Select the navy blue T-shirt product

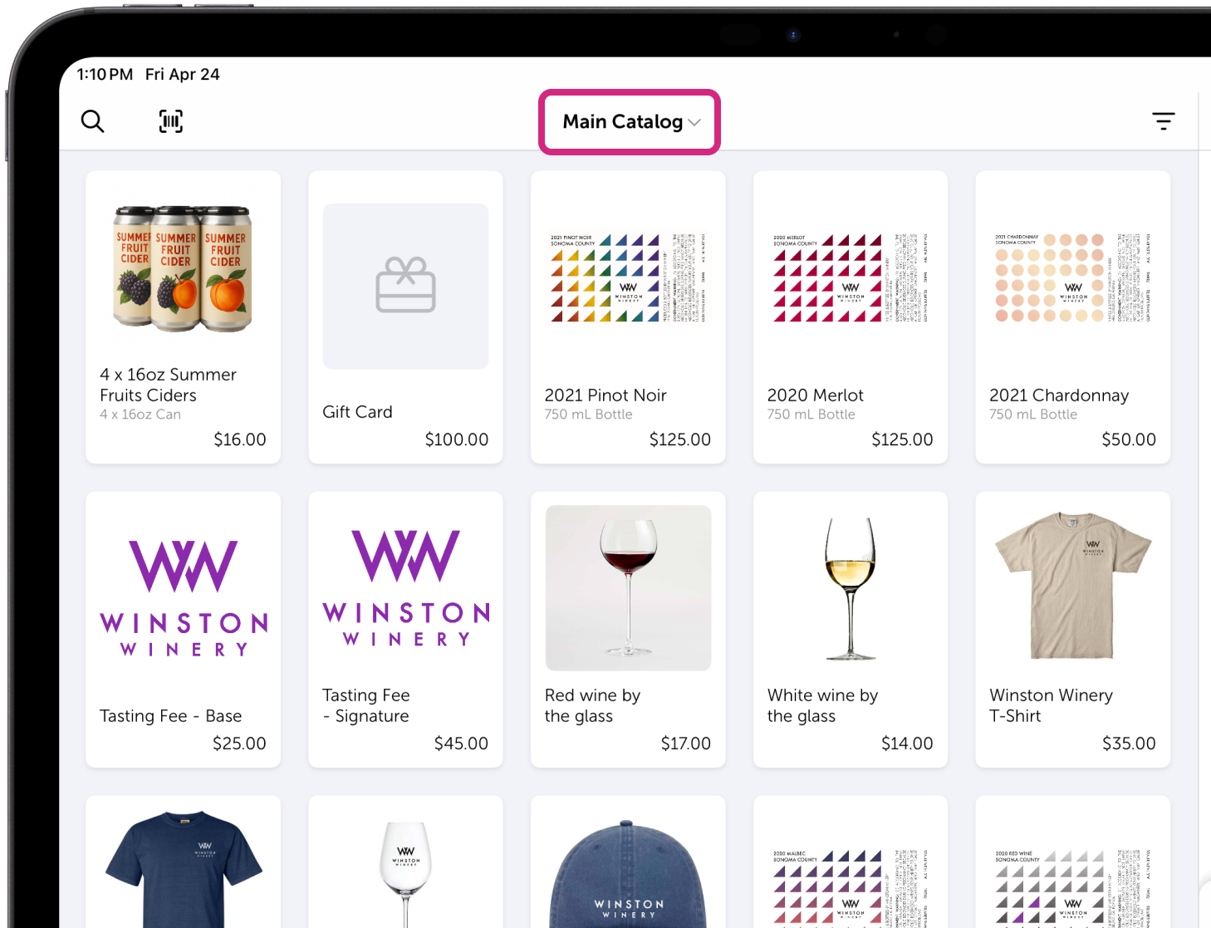pyautogui.click(x=184, y=868)
